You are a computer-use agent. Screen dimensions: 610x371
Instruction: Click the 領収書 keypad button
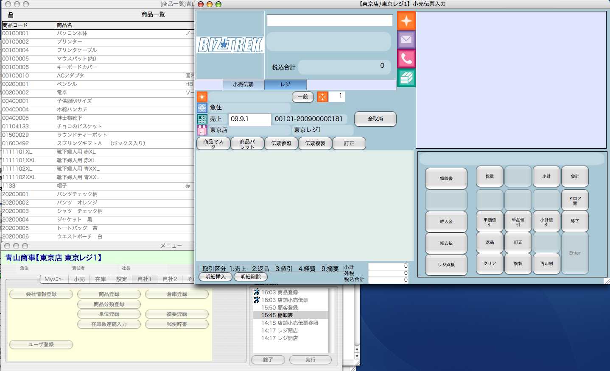(446, 178)
